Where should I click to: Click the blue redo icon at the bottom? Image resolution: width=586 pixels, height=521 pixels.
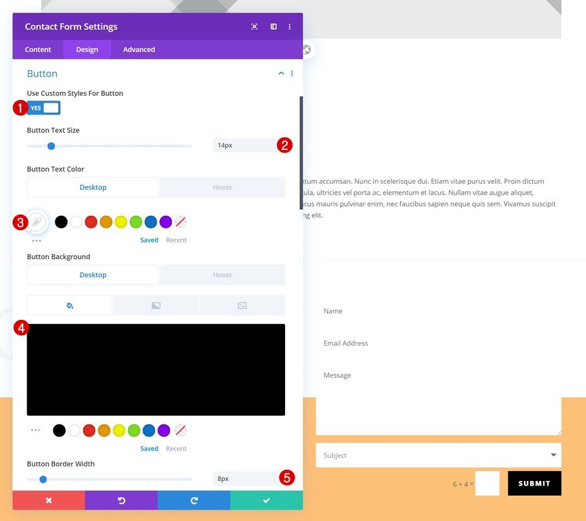pos(194,500)
